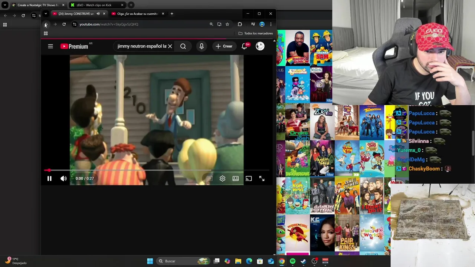Open the YouTube hamburger guide menu
Image resolution: width=475 pixels, height=267 pixels.
click(x=50, y=46)
